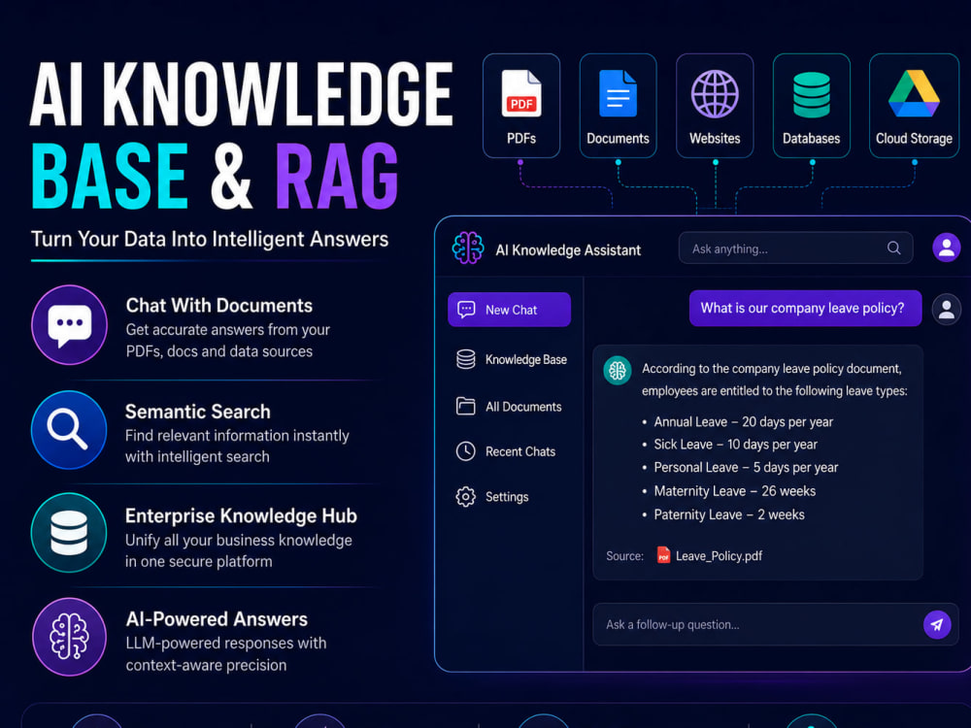Open Settings in the sidebar
Screen dimensions: 971x728
click(492, 496)
